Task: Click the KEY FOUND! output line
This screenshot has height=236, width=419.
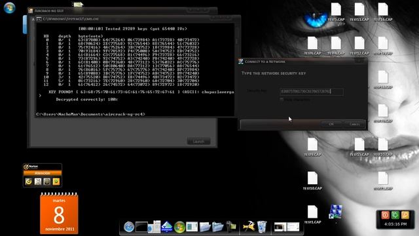Action: pos(141,92)
